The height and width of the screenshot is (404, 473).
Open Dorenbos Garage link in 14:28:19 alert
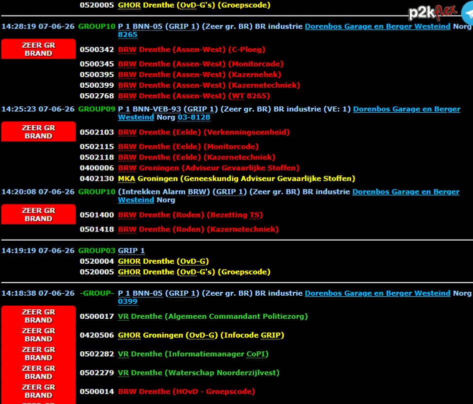pos(377,27)
